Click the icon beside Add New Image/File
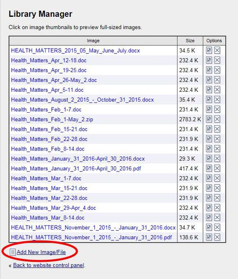 click(13, 252)
